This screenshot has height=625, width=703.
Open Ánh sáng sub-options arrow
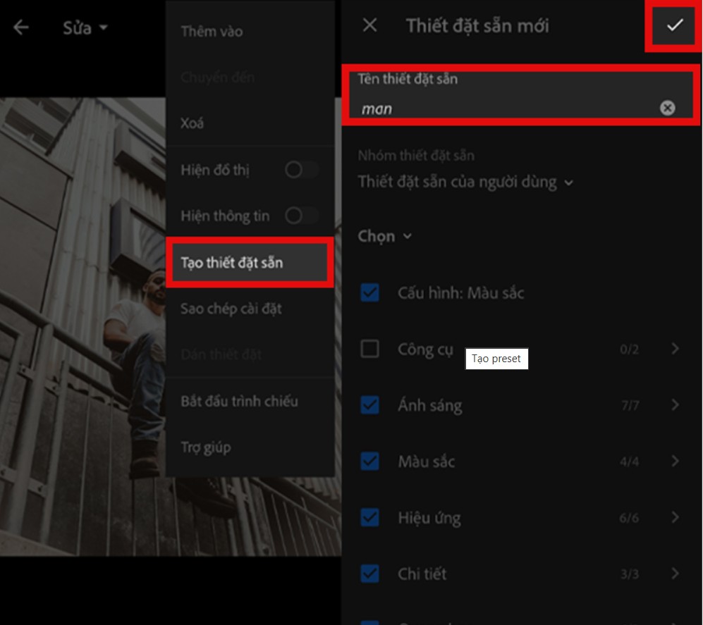point(675,405)
